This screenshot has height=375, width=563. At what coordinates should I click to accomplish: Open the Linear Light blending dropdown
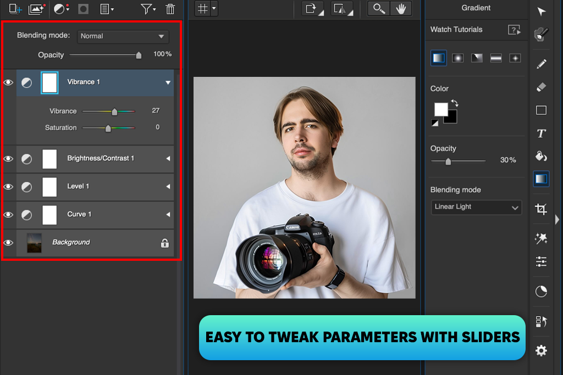[x=476, y=207]
